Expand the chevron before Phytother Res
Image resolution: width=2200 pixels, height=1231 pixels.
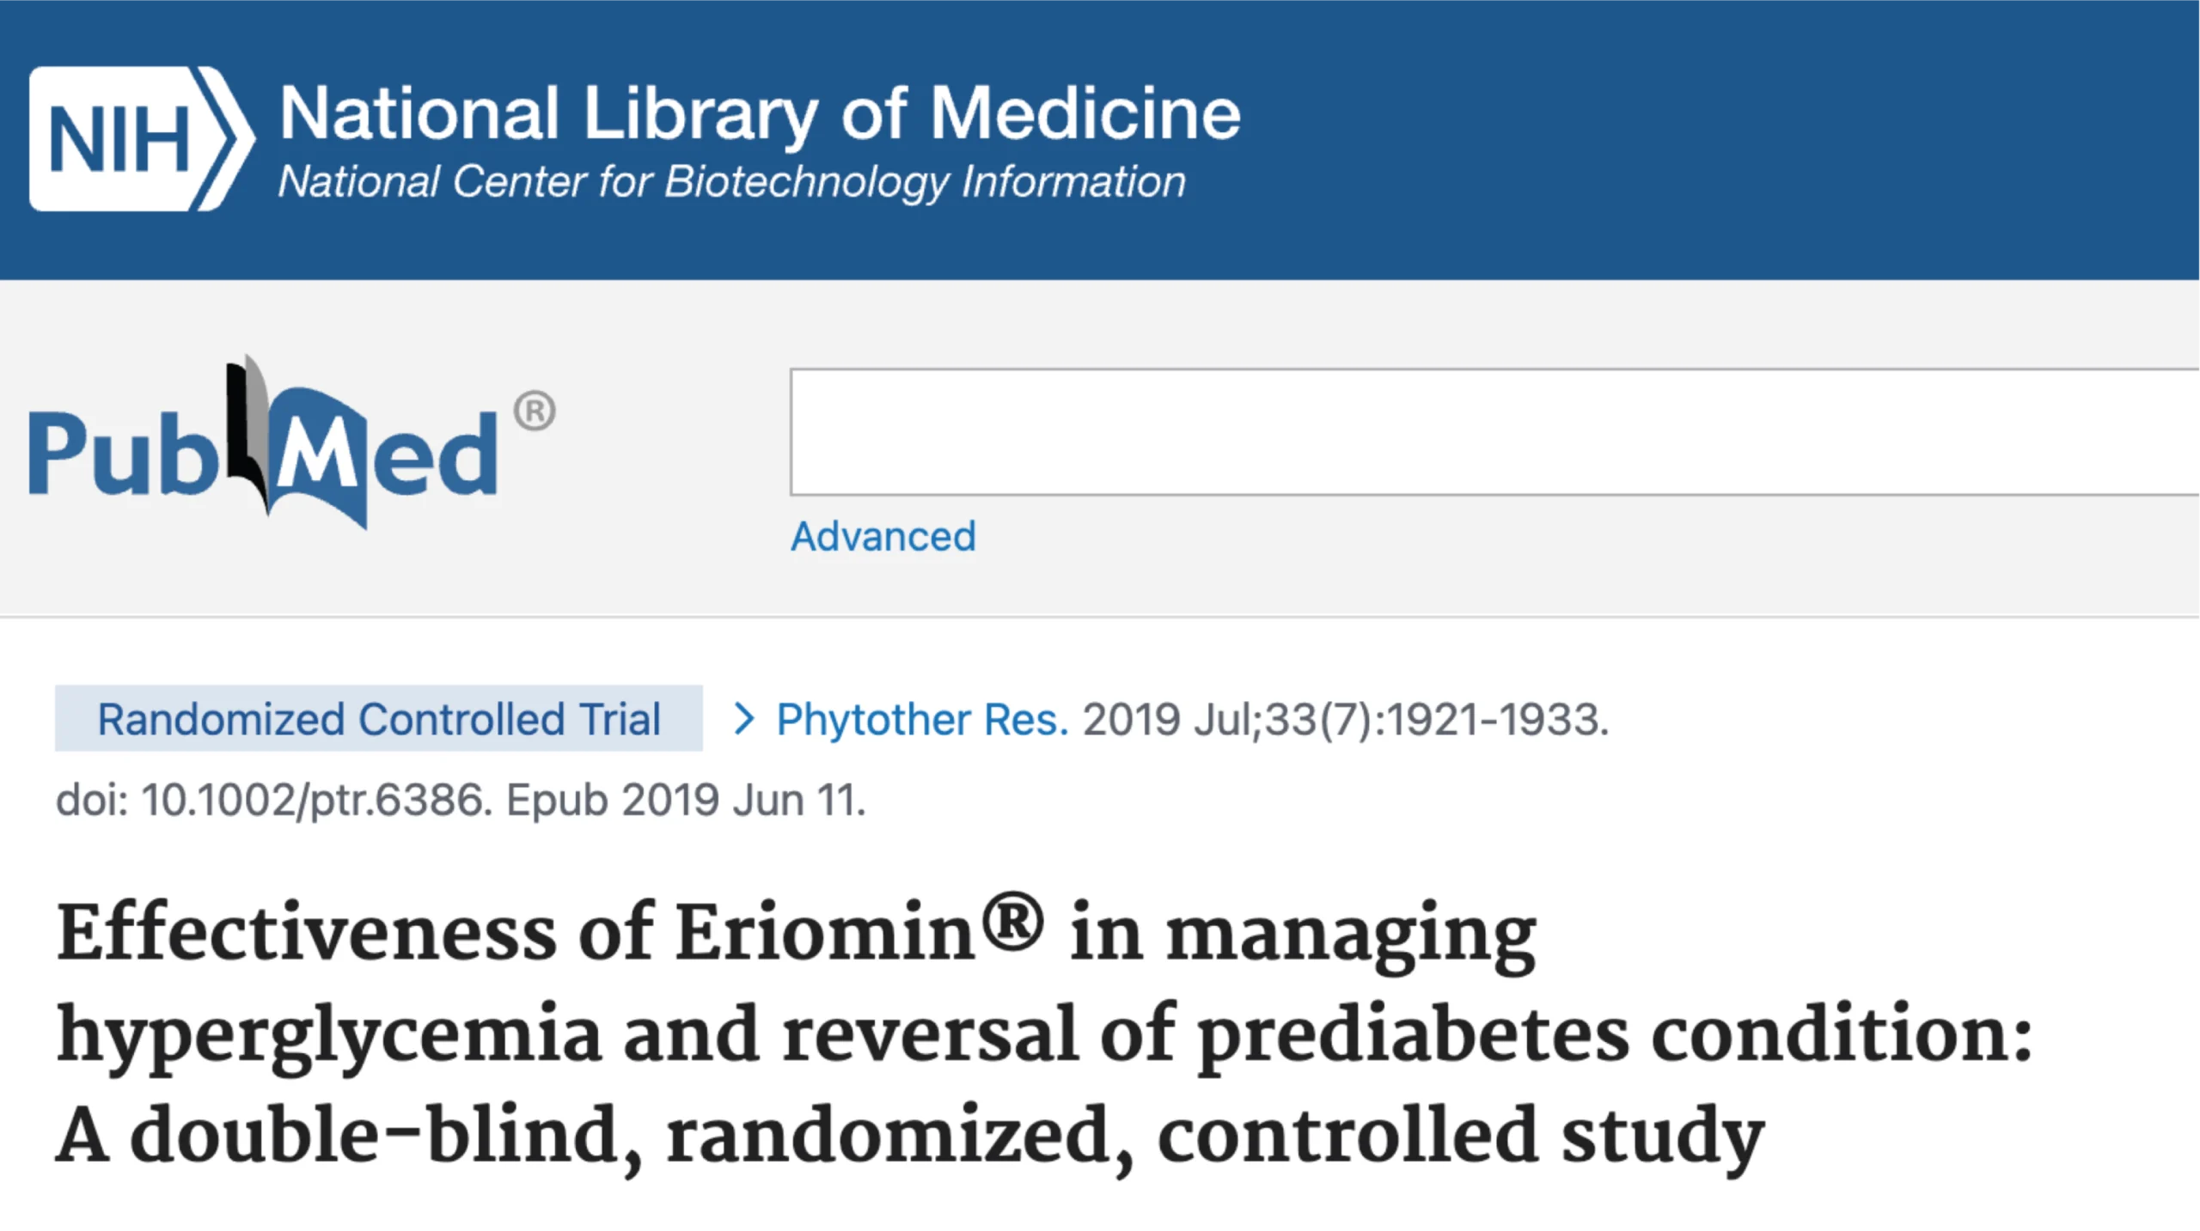pyautogui.click(x=744, y=718)
